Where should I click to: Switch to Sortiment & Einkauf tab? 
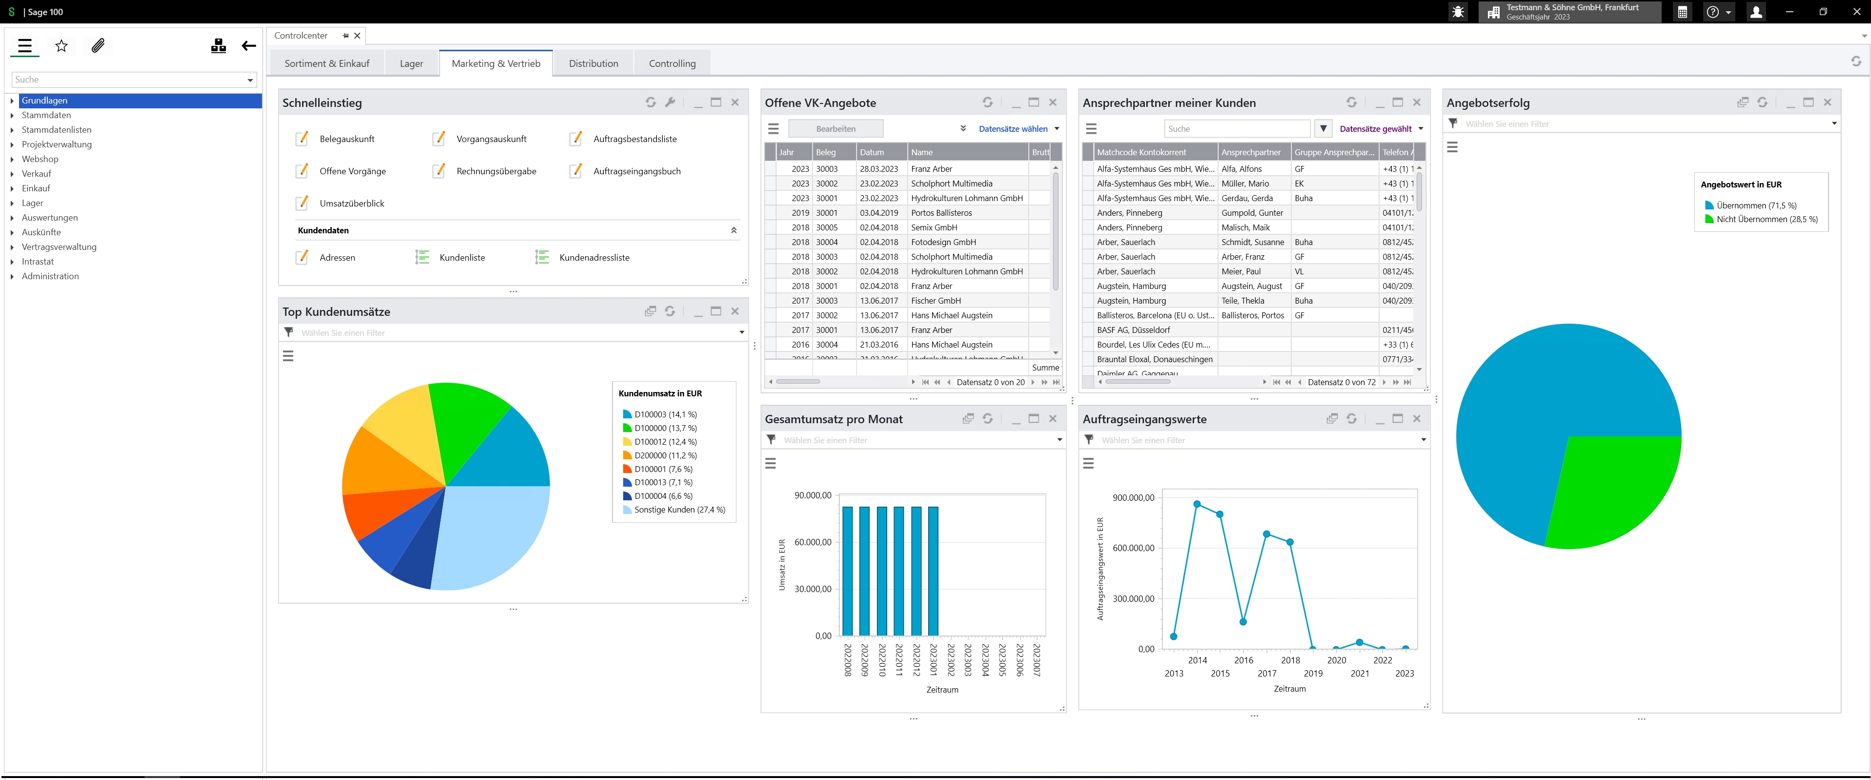click(x=327, y=64)
